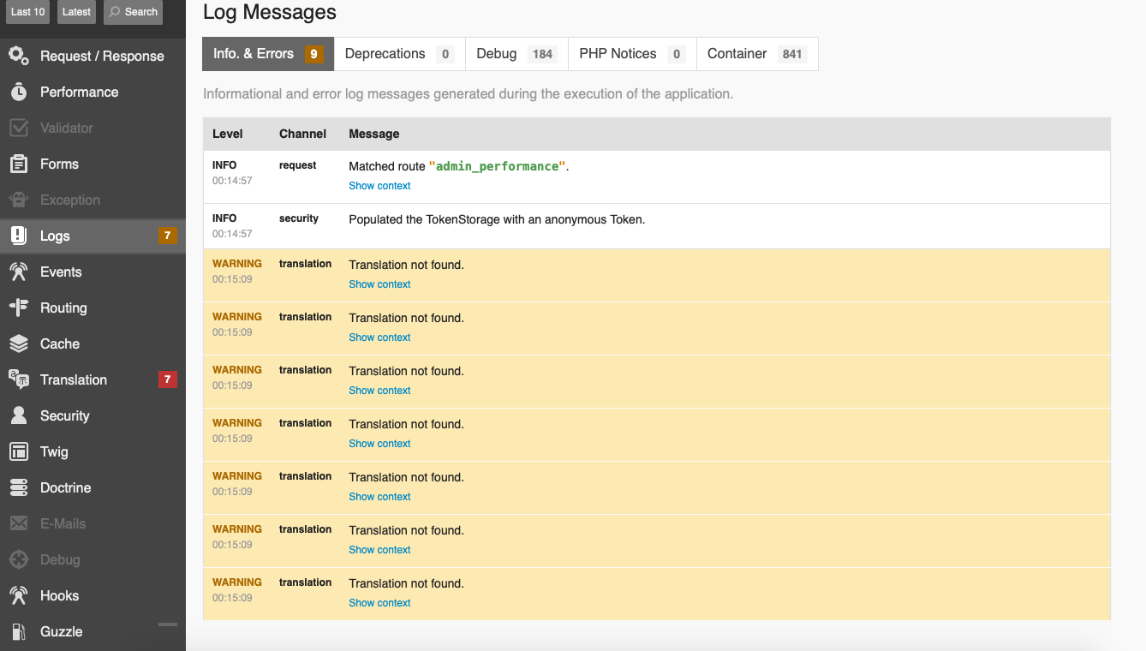Viewport: 1146px width, 651px height.
Task: Click the Cache layers icon
Action: [19, 343]
